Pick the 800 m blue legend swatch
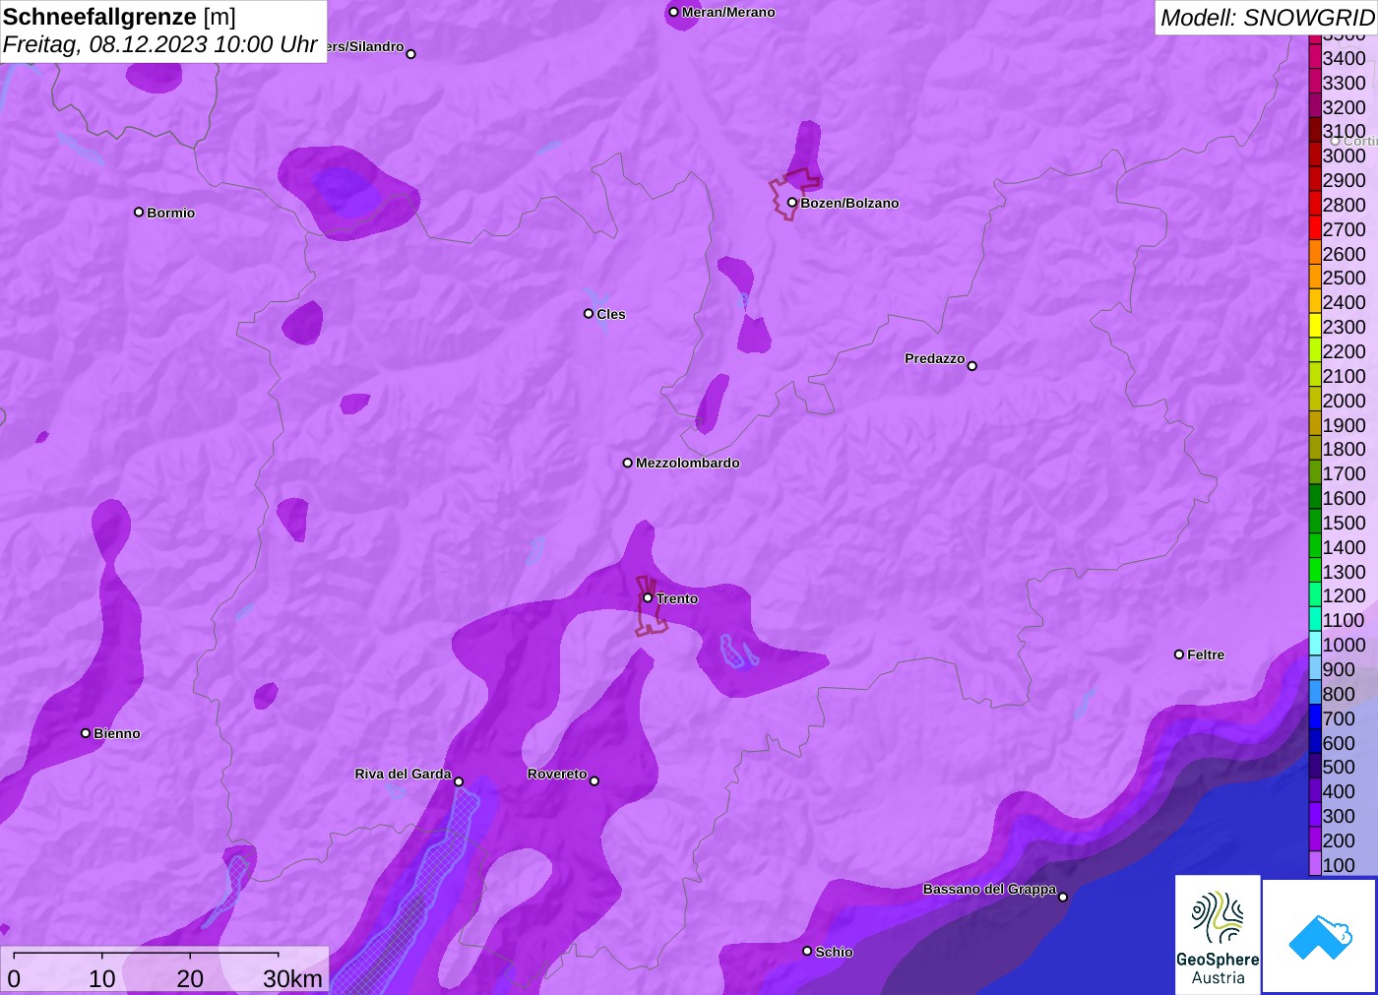The width and height of the screenshot is (1378, 995). coord(1315,694)
